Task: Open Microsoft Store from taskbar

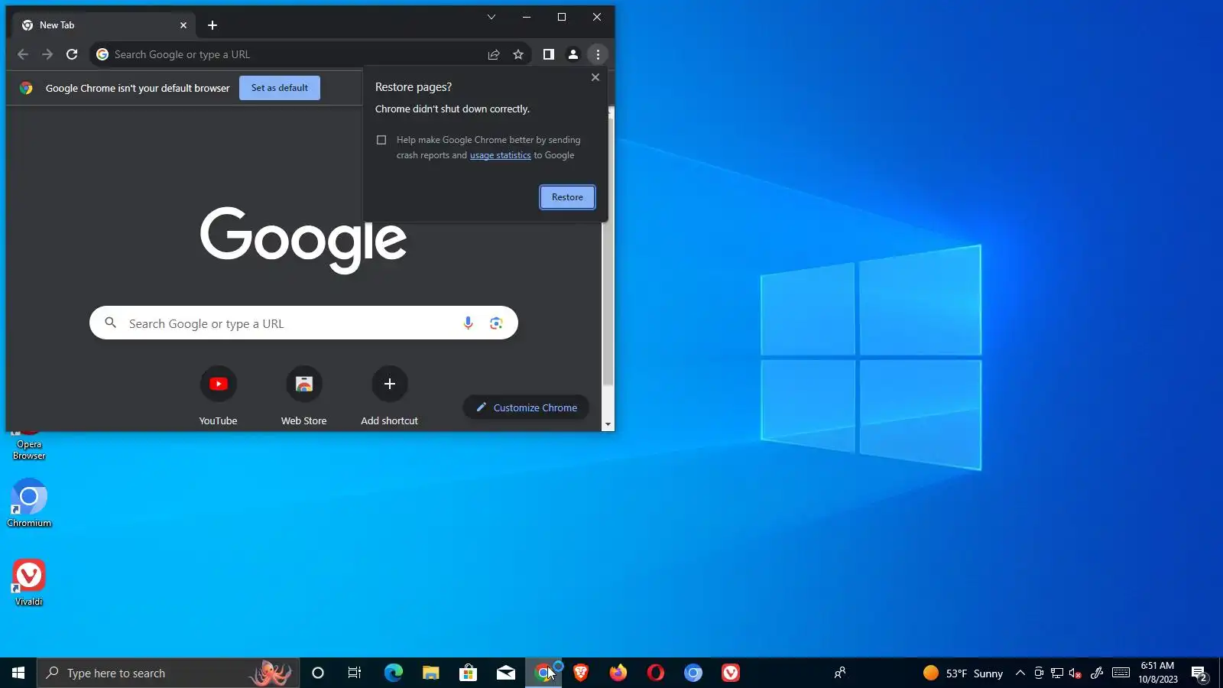Action: 468,673
